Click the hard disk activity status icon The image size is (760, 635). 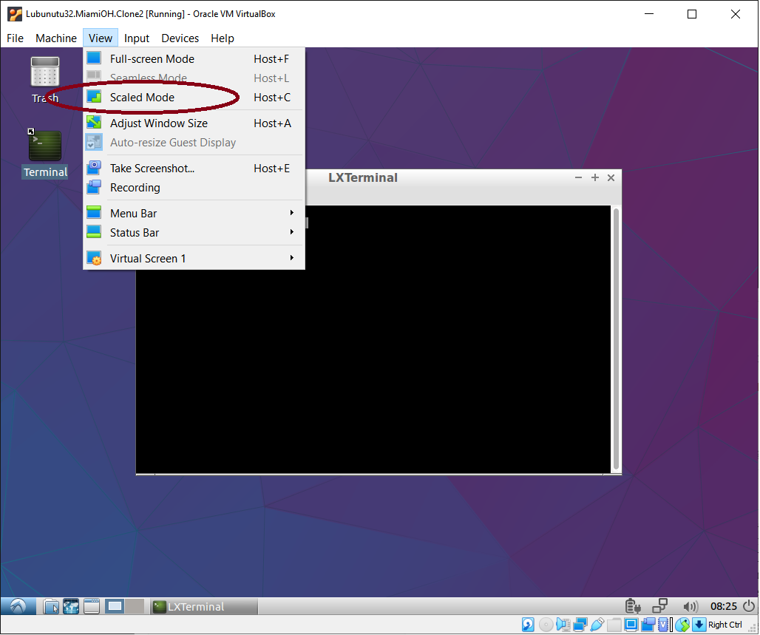[528, 625]
